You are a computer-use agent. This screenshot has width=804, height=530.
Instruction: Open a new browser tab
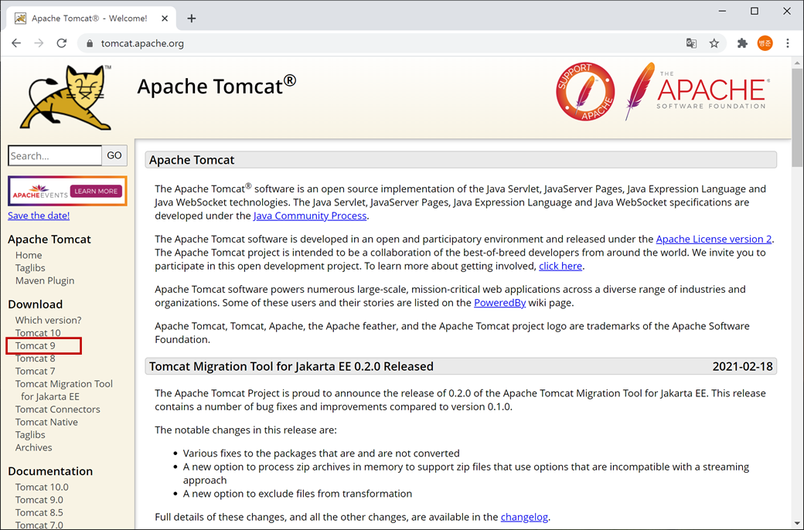[191, 19]
